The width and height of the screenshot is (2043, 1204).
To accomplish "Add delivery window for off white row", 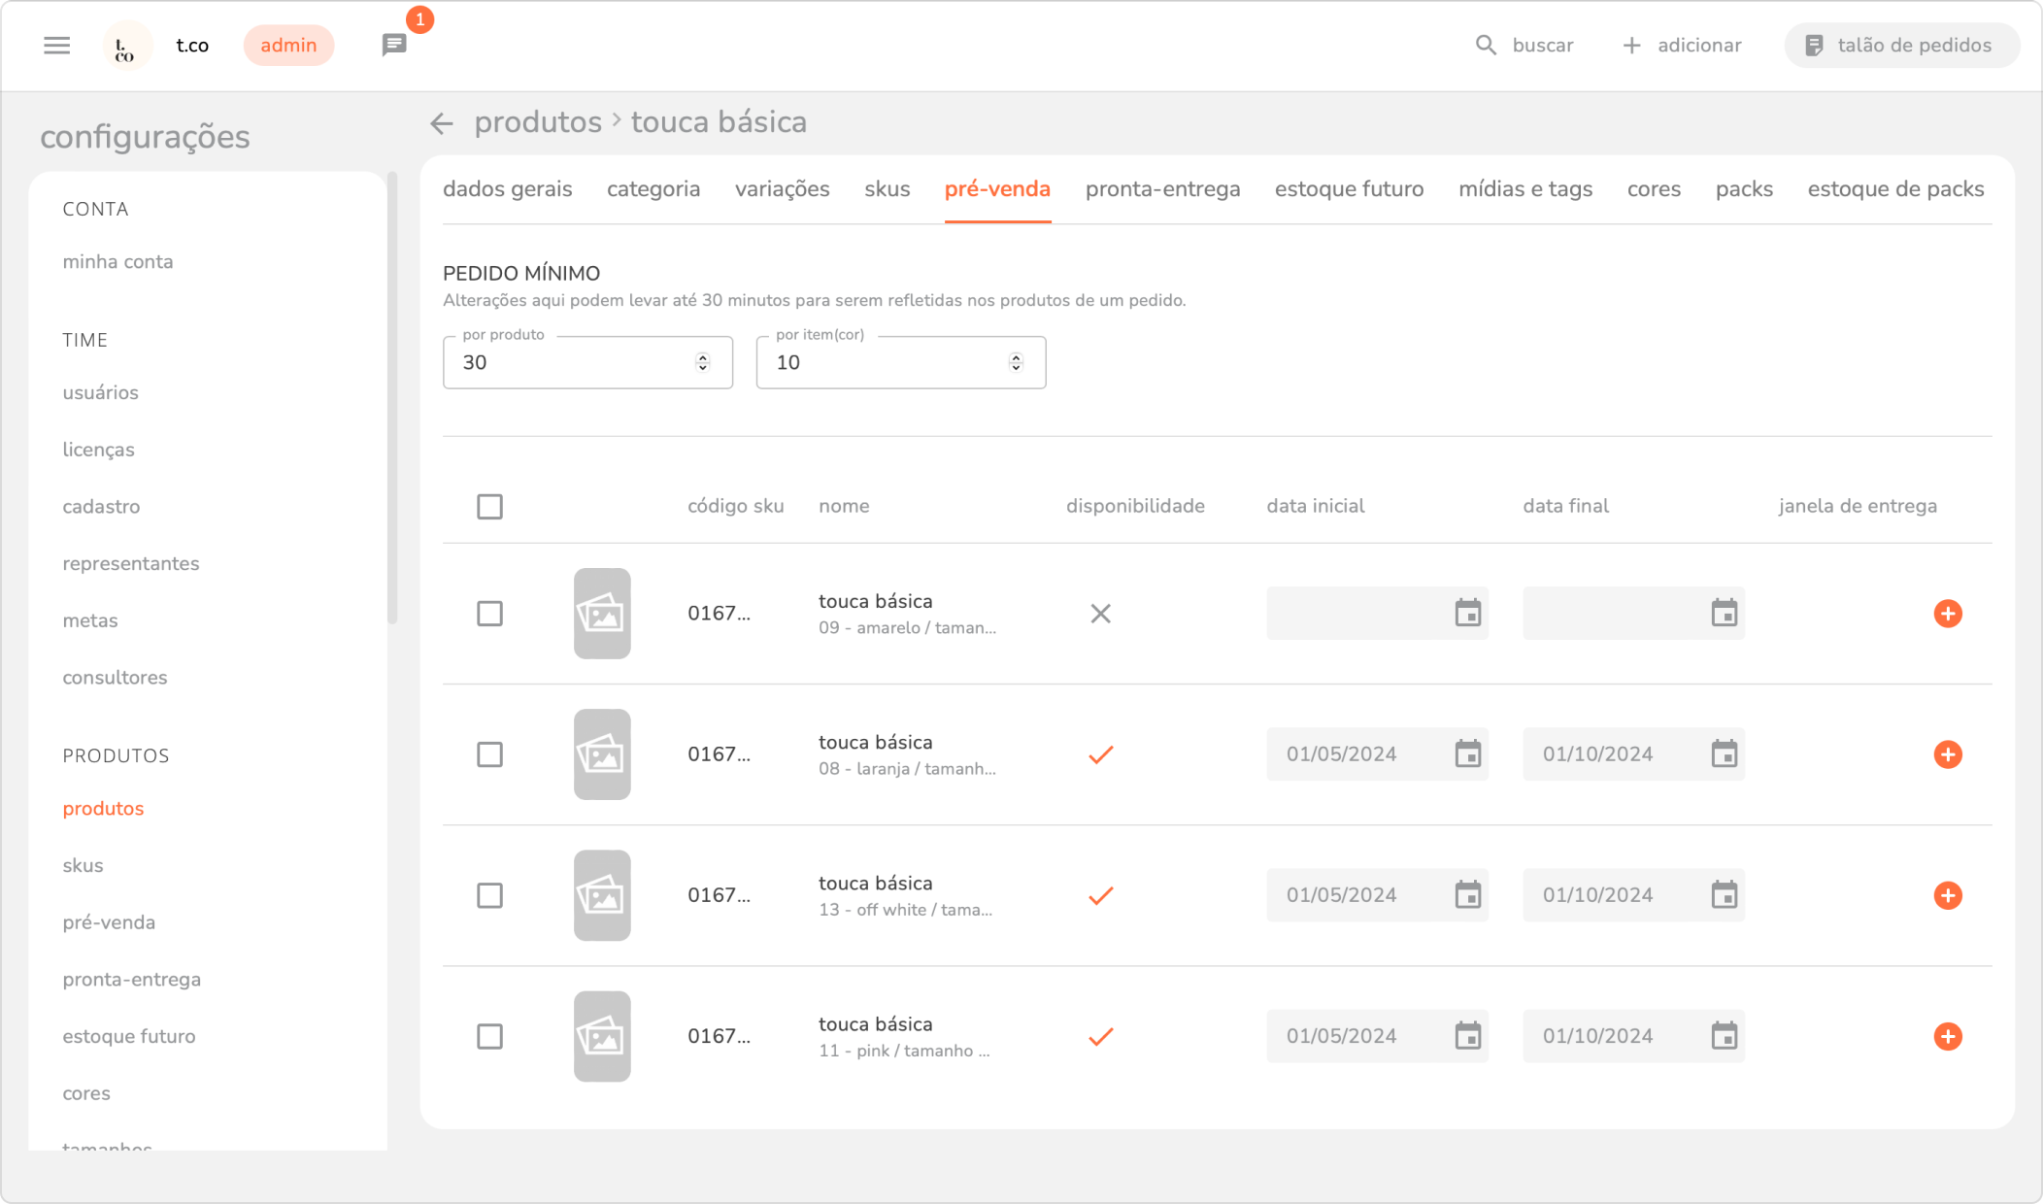I will pyautogui.click(x=1948, y=895).
